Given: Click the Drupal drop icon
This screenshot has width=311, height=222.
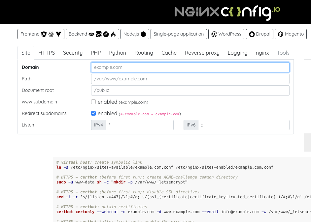Looking at the screenshot, I should click(x=252, y=34).
